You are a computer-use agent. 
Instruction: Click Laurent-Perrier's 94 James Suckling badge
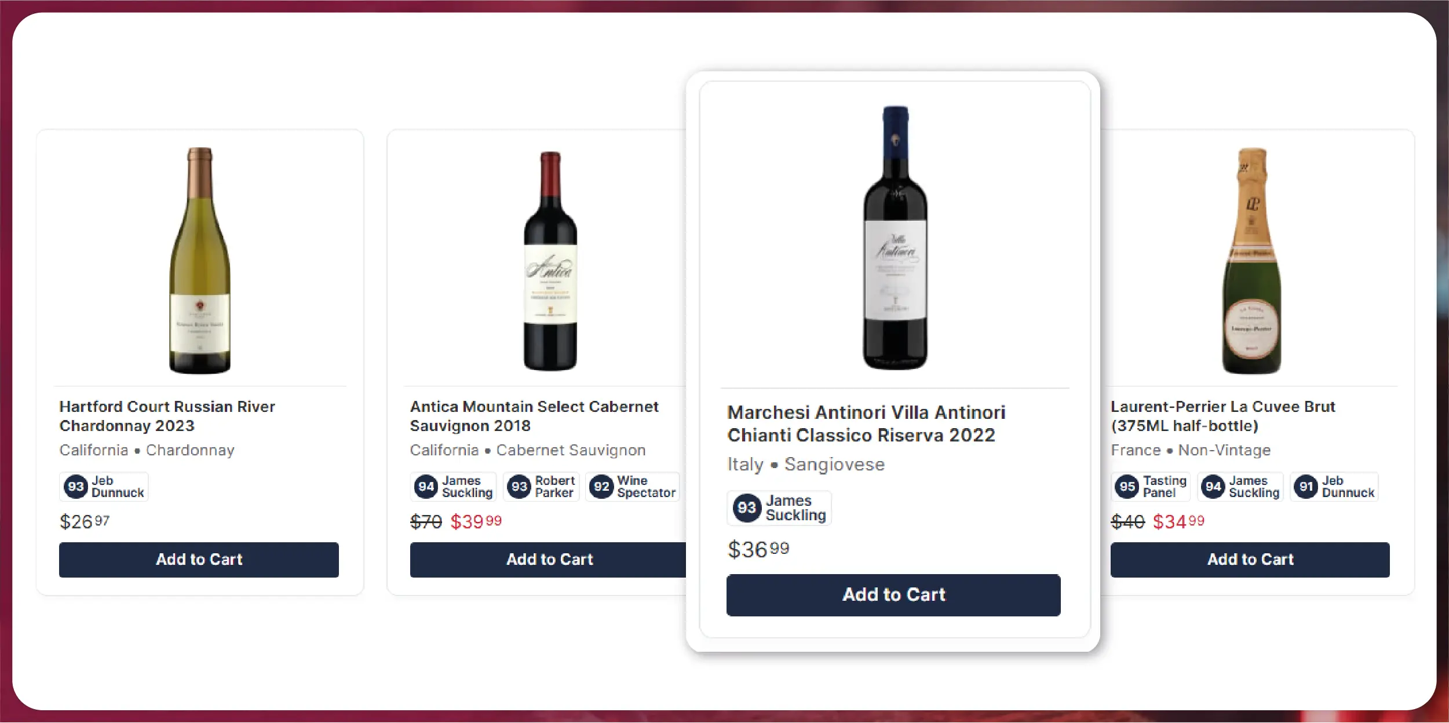[1240, 487]
